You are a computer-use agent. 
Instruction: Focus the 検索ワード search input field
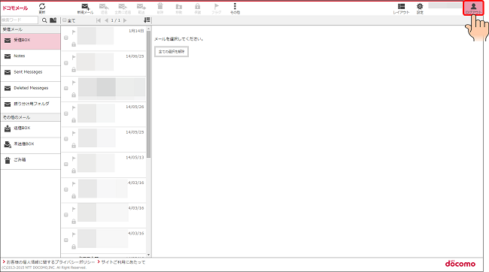(x=20, y=20)
